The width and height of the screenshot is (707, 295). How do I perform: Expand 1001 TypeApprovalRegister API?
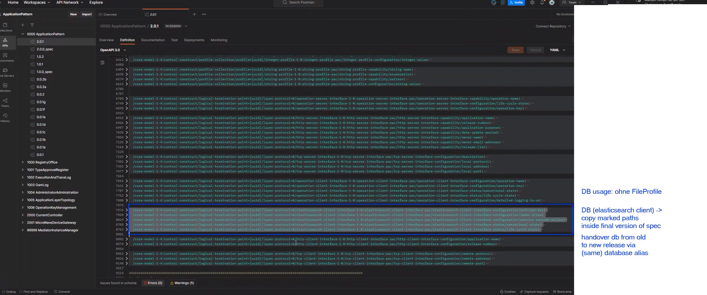23,170
